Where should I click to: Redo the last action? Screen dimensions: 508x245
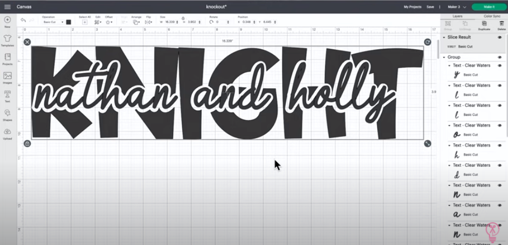pyautogui.click(x=32, y=20)
